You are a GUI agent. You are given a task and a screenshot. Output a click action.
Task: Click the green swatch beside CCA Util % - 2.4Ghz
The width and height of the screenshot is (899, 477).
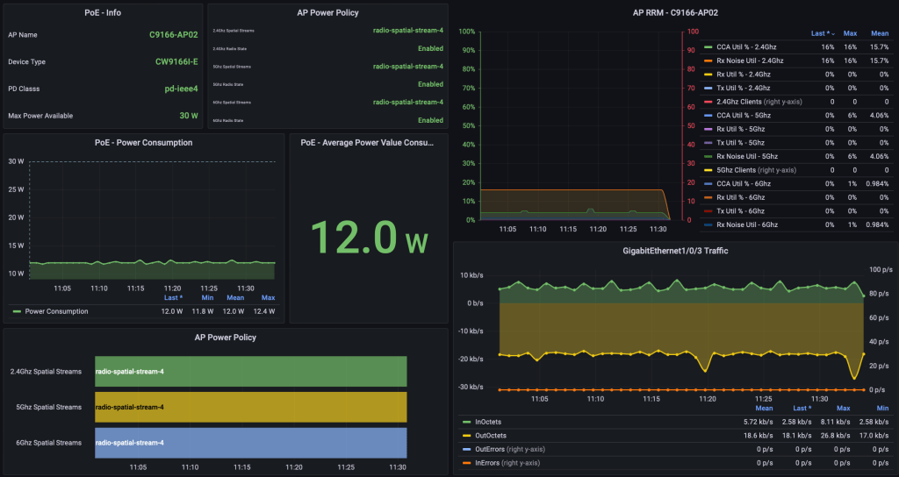[708, 46]
